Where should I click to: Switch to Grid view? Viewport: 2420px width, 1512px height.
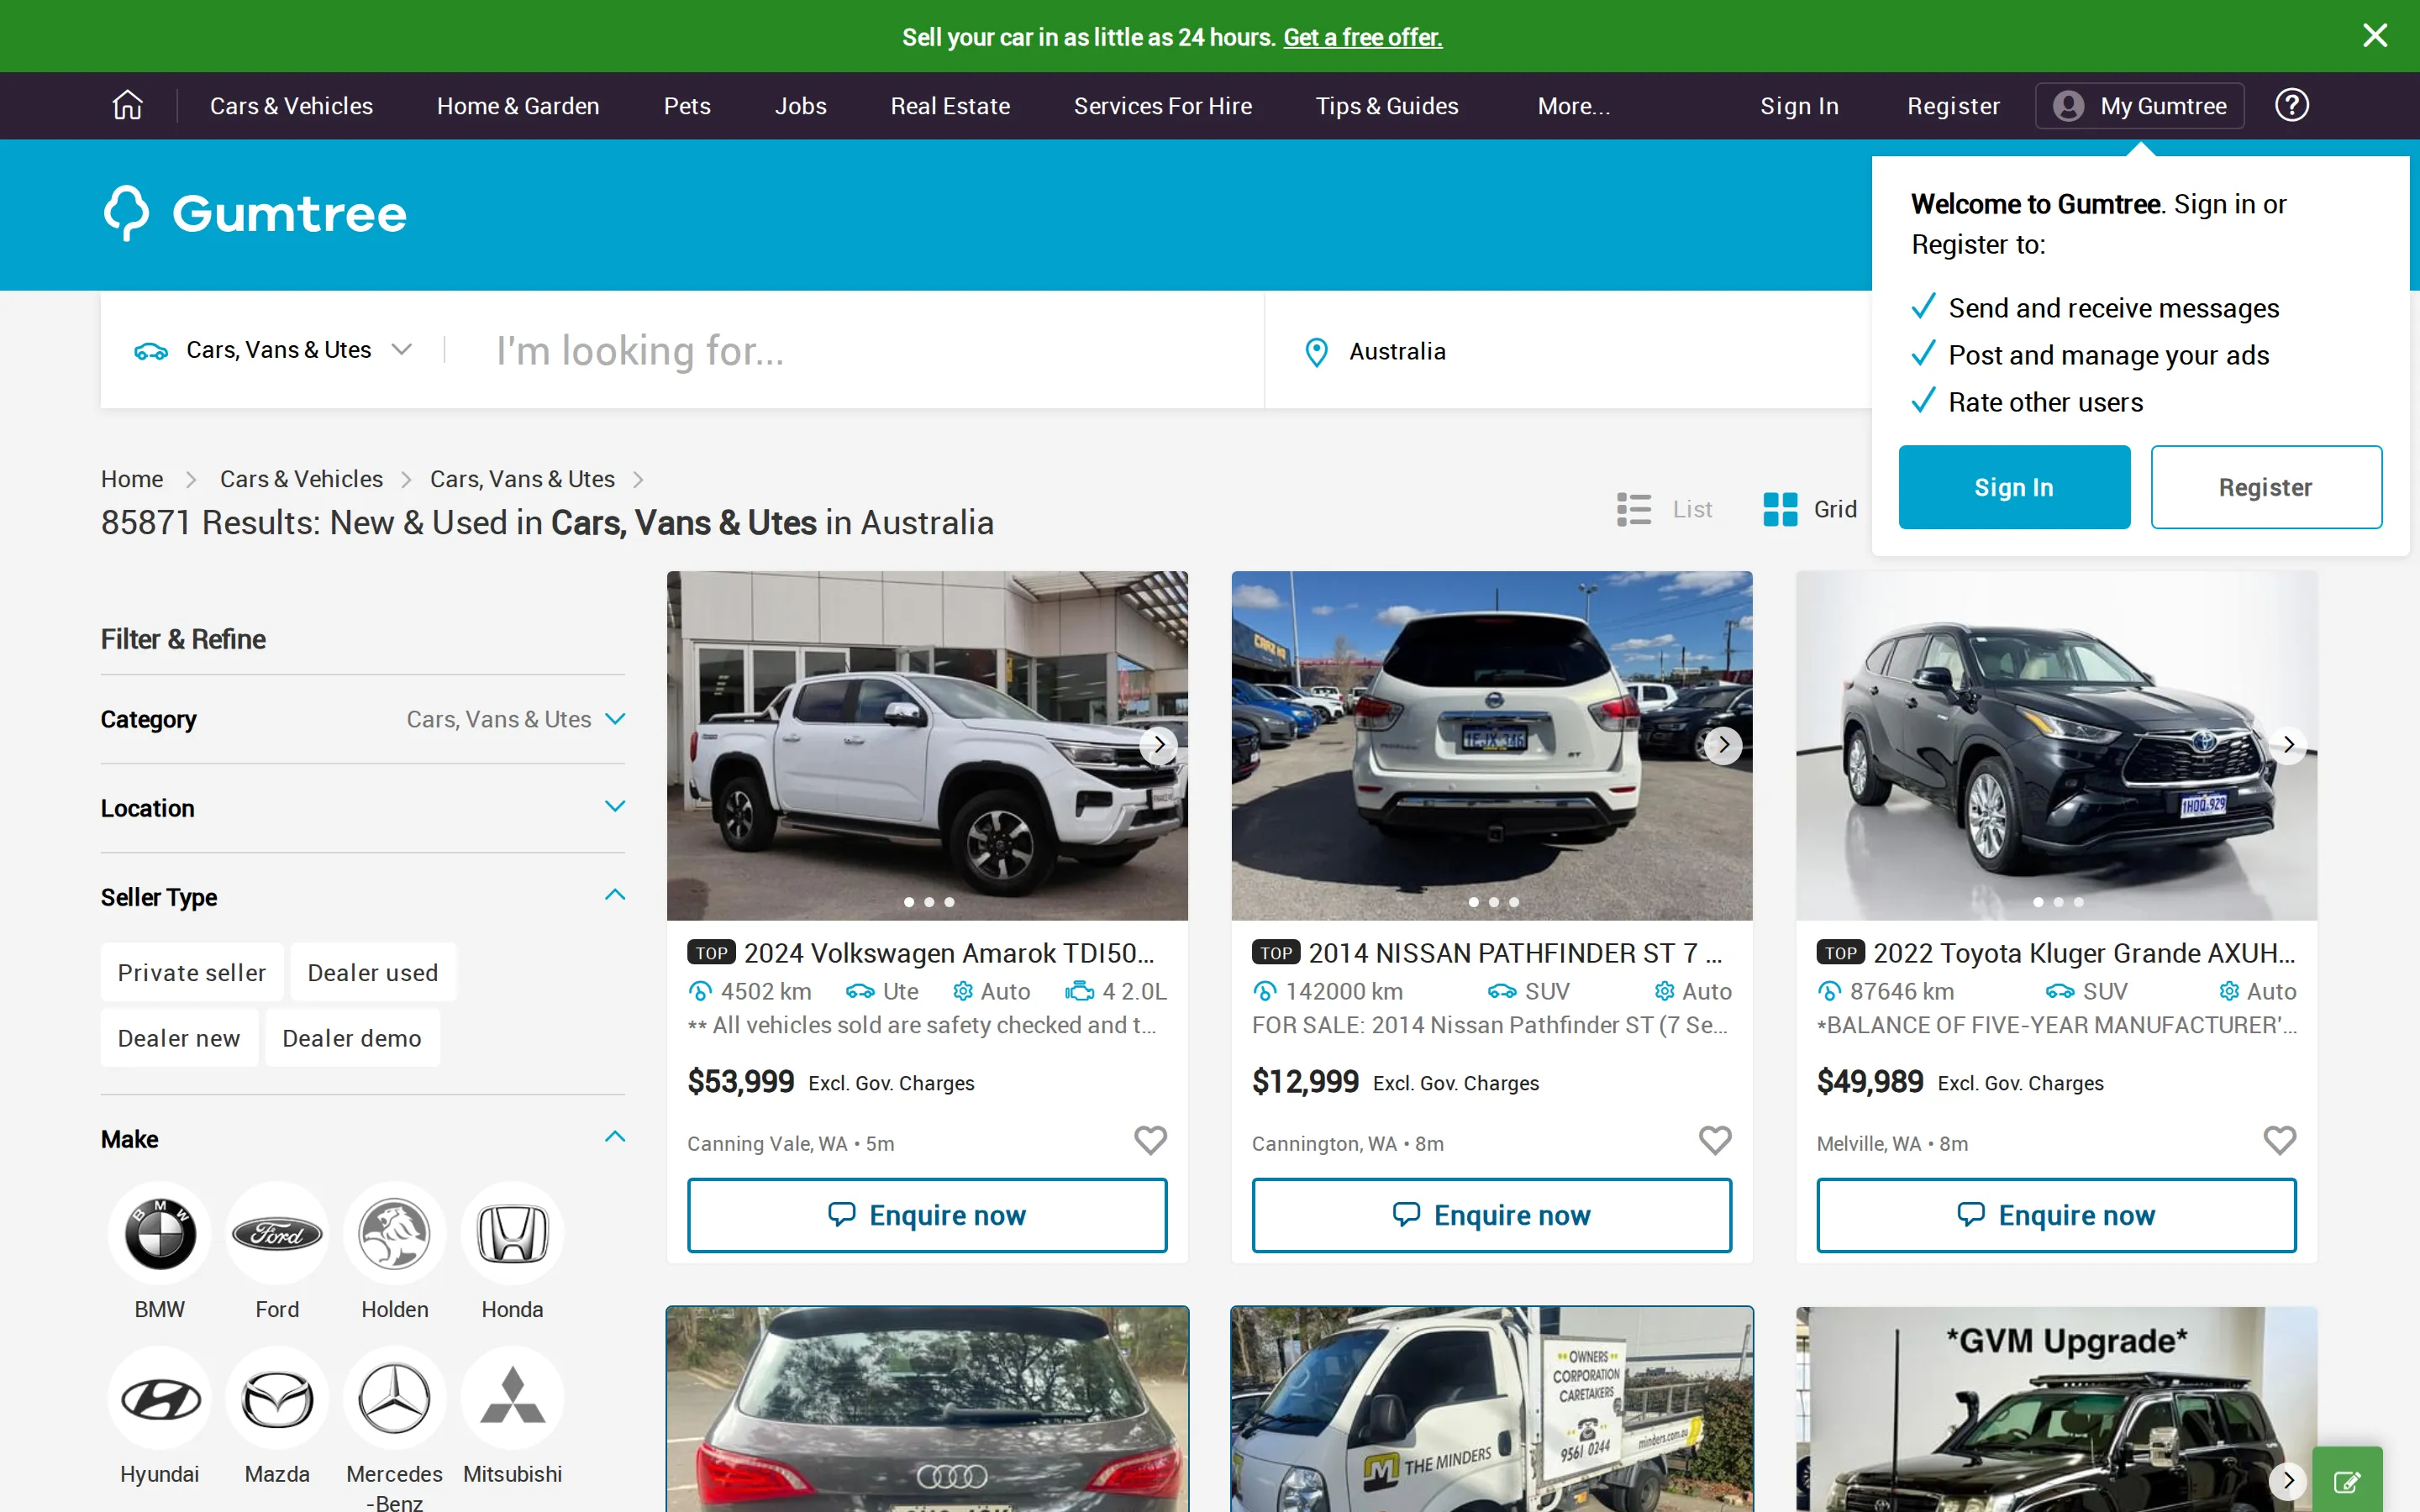(x=1810, y=509)
